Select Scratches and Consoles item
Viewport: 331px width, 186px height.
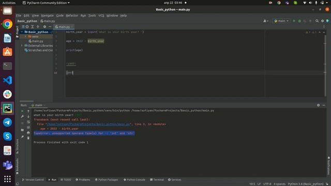point(39,50)
